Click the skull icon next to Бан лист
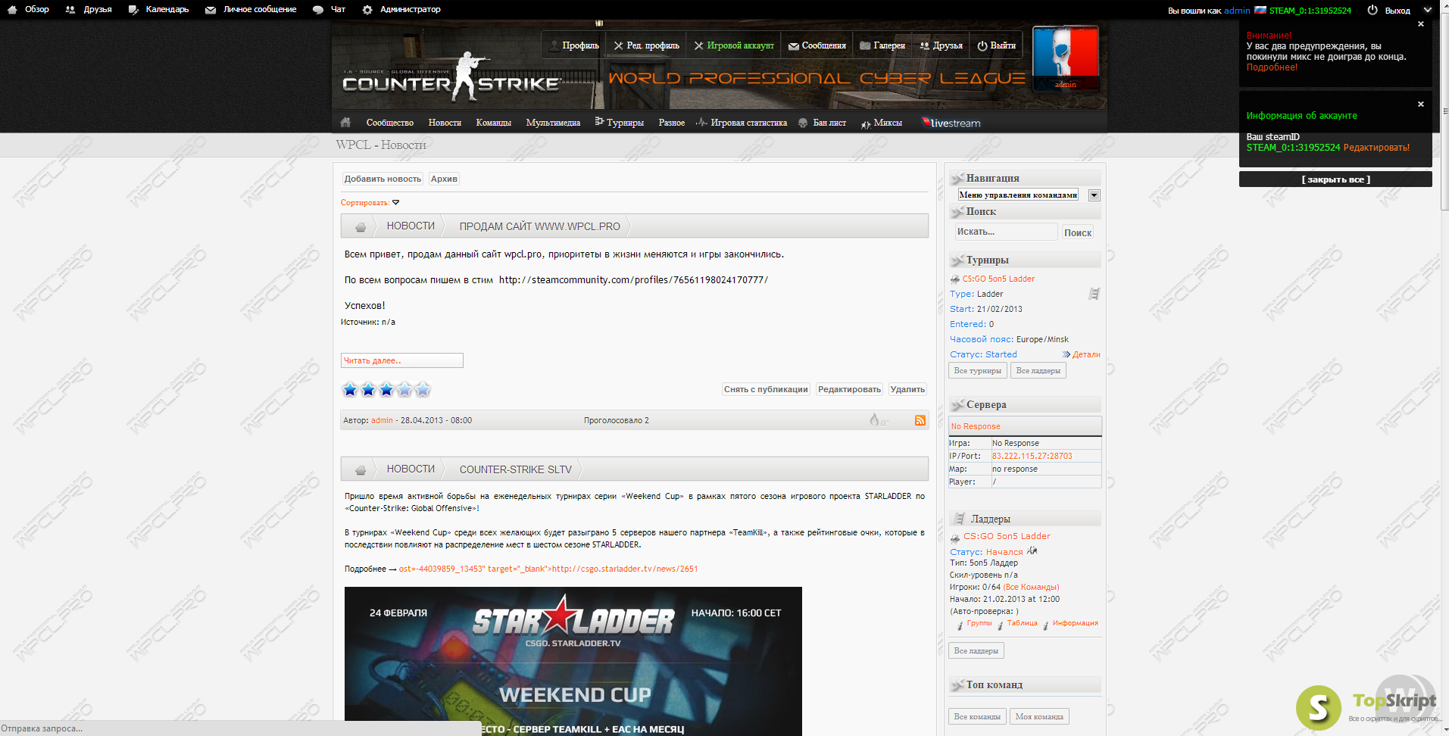The width and height of the screenshot is (1449, 736). pos(803,123)
